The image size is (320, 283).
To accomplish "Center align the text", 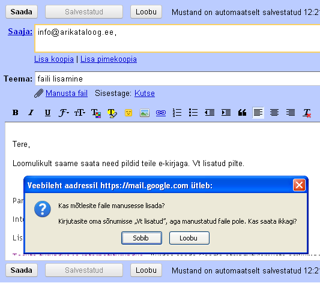I will 274,113.
